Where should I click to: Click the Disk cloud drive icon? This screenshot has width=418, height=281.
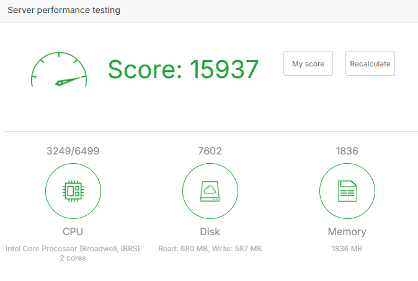210,192
